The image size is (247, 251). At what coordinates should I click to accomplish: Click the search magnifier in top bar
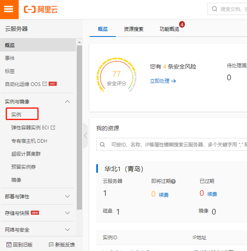214,9
